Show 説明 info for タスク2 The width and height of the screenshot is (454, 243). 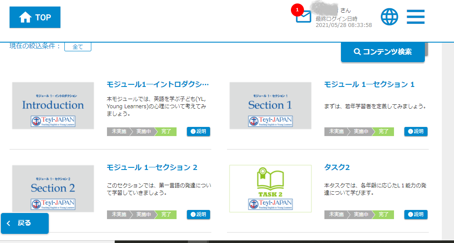(x=416, y=214)
